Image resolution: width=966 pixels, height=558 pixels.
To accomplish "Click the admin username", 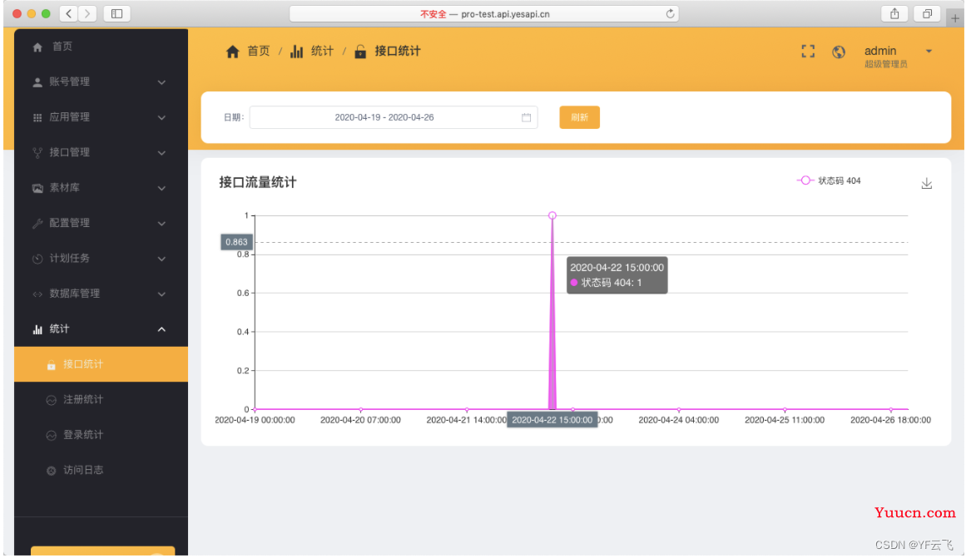I will (880, 51).
